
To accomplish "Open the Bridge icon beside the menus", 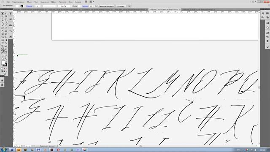I will pyautogui.click(x=86, y=2).
